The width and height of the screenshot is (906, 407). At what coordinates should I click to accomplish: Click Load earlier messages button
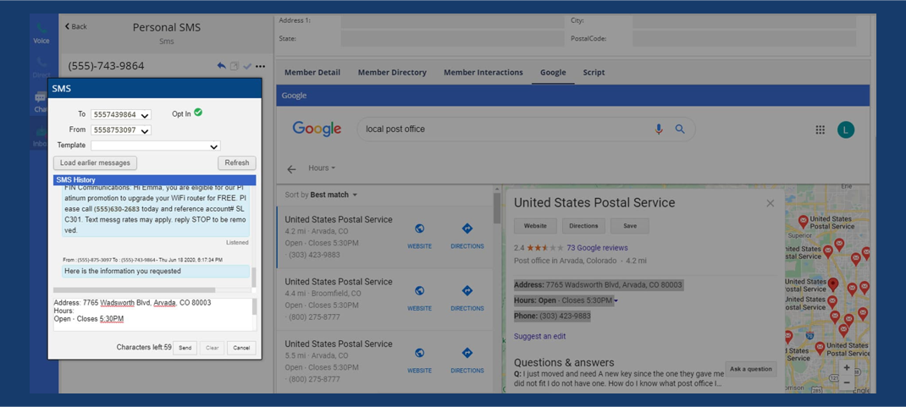tap(95, 162)
